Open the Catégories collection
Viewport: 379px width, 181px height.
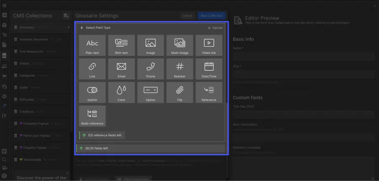[40, 76]
